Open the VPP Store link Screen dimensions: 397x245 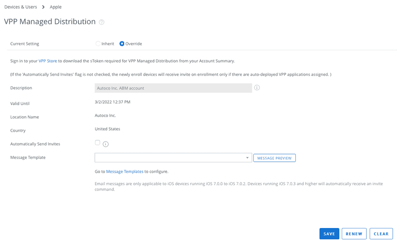click(x=48, y=61)
